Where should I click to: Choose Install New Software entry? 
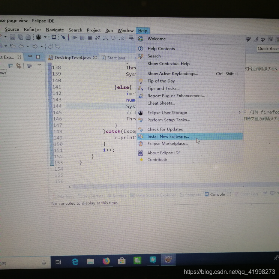pos(190,136)
